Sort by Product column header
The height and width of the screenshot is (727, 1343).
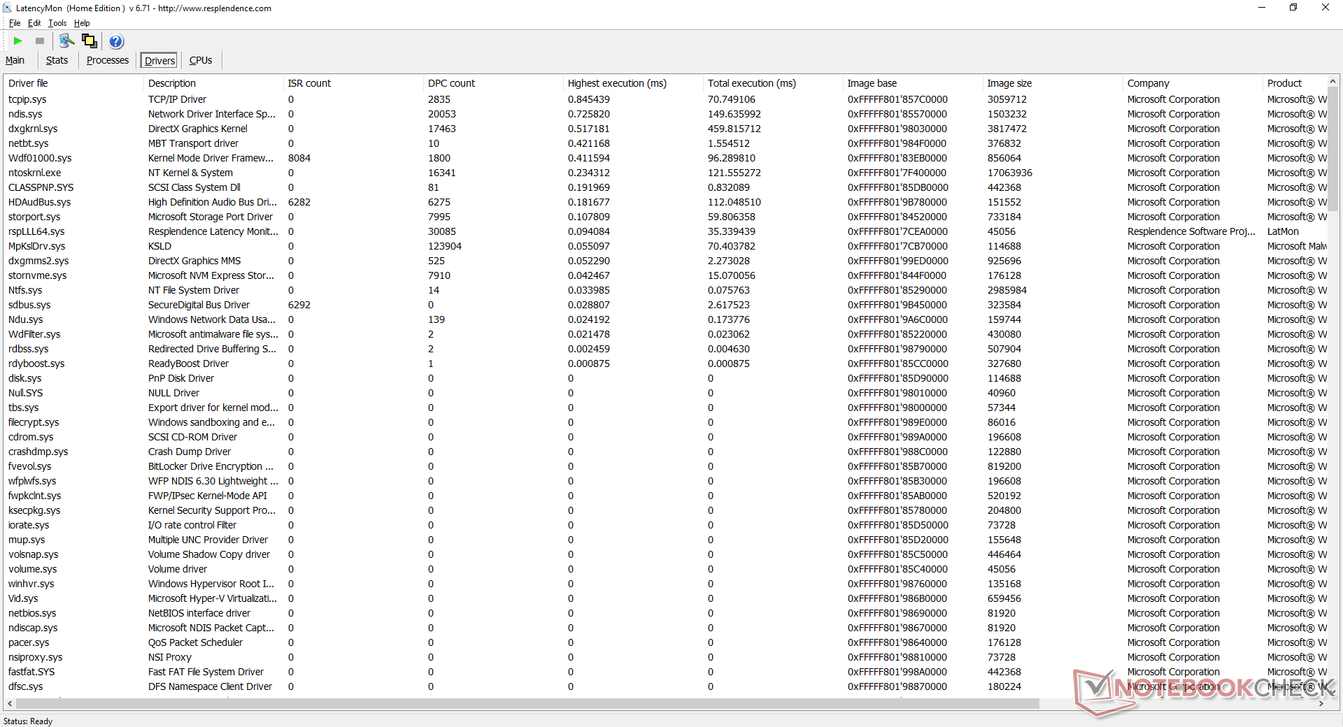[x=1294, y=83]
